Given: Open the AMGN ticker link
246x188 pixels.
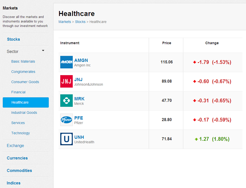Looking at the screenshot, I should [x=81, y=60].
